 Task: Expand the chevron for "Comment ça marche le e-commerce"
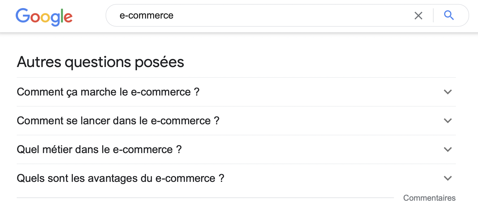click(448, 92)
